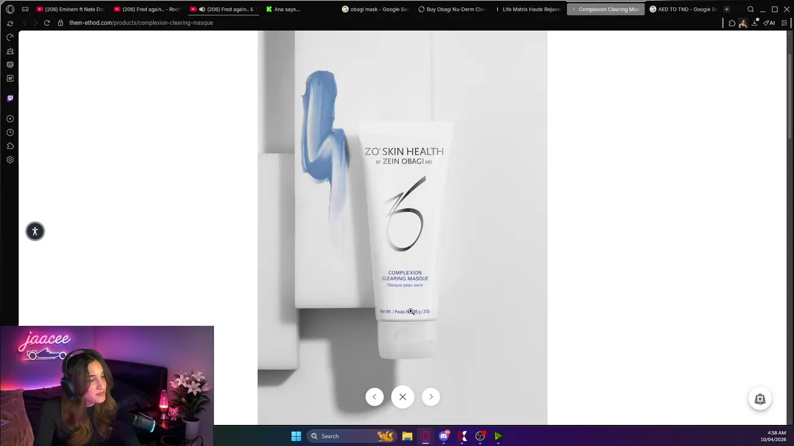Screen dimensions: 794x446
Task: Open the sidebar Extensions cube icon
Action: [x=10, y=146]
